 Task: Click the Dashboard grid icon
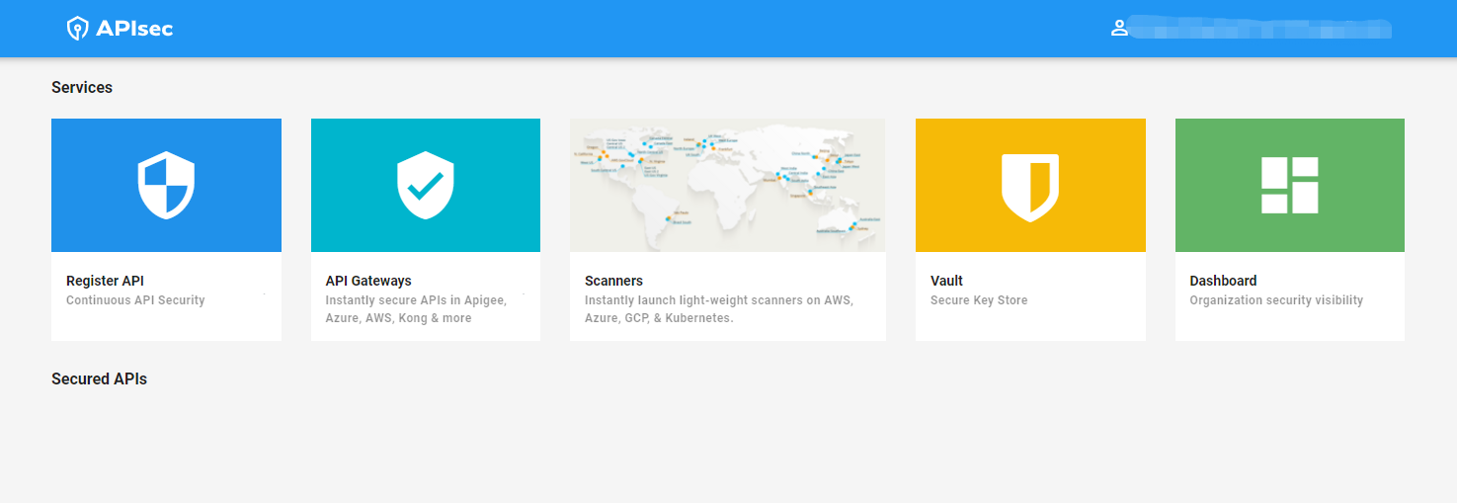(x=1290, y=185)
